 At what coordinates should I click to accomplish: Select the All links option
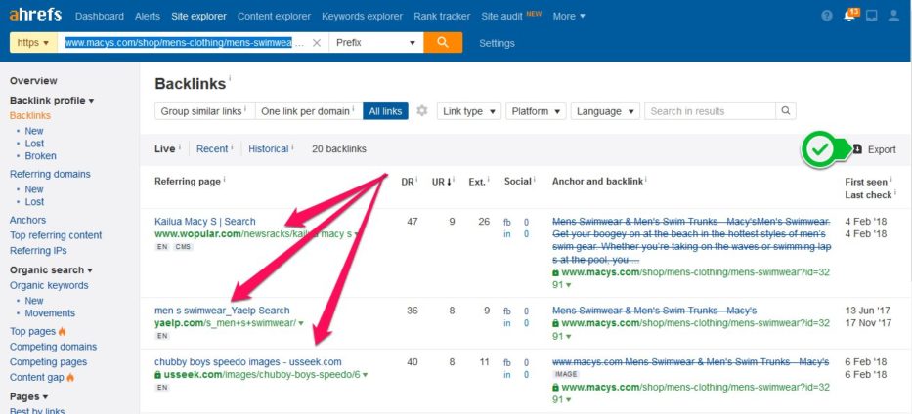pyautogui.click(x=385, y=111)
